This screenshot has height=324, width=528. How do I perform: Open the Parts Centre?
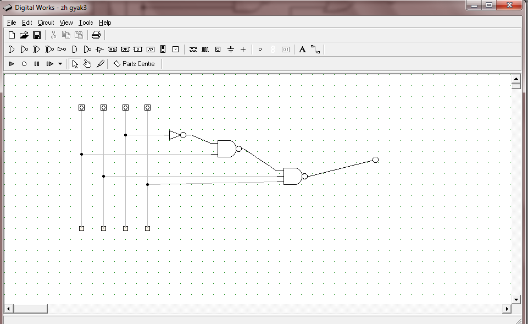pyautogui.click(x=135, y=64)
